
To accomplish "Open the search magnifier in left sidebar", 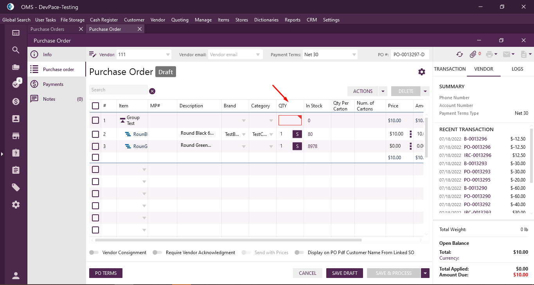I will (16, 50).
